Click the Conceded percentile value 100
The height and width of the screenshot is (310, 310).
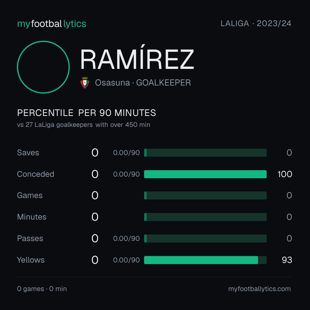[285, 174]
